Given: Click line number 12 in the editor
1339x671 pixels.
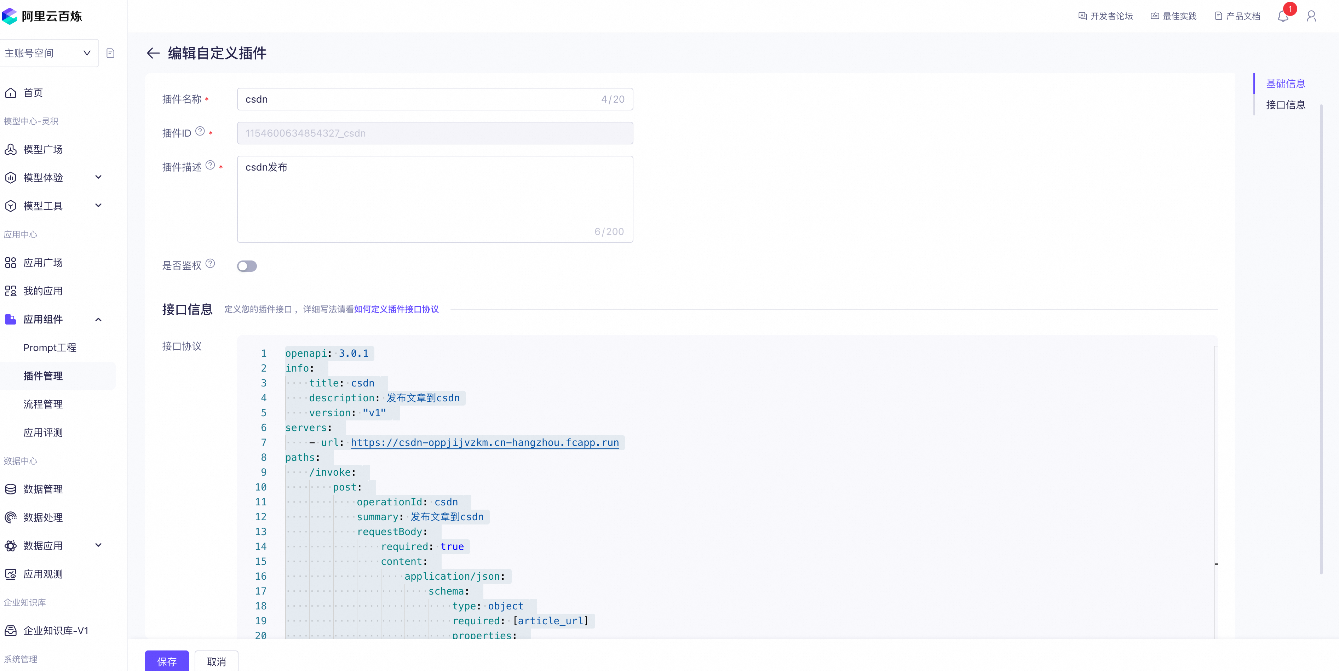Looking at the screenshot, I should [x=260, y=517].
